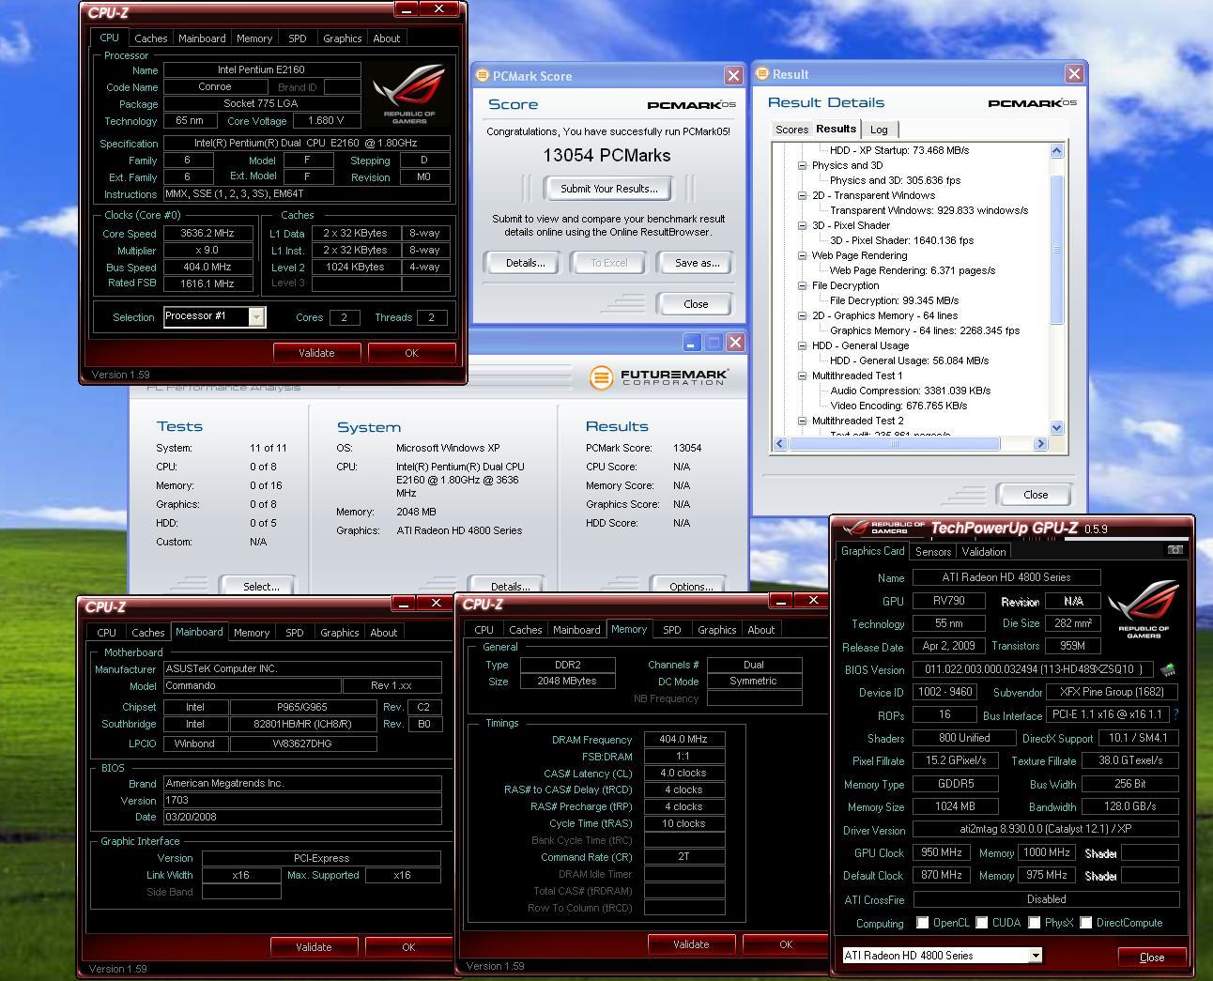Click the PCMark Score window title icon

pos(482,75)
